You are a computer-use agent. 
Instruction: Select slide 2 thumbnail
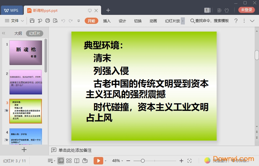click(26, 82)
